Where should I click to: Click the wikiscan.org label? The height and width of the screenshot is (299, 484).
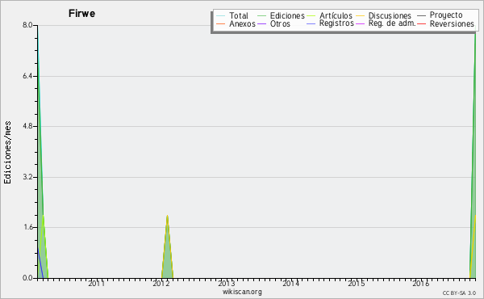(x=242, y=292)
